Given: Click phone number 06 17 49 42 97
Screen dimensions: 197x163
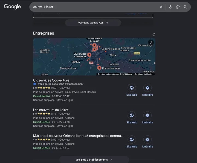Looking at the screenshot, I should click(x=61, y=148).
